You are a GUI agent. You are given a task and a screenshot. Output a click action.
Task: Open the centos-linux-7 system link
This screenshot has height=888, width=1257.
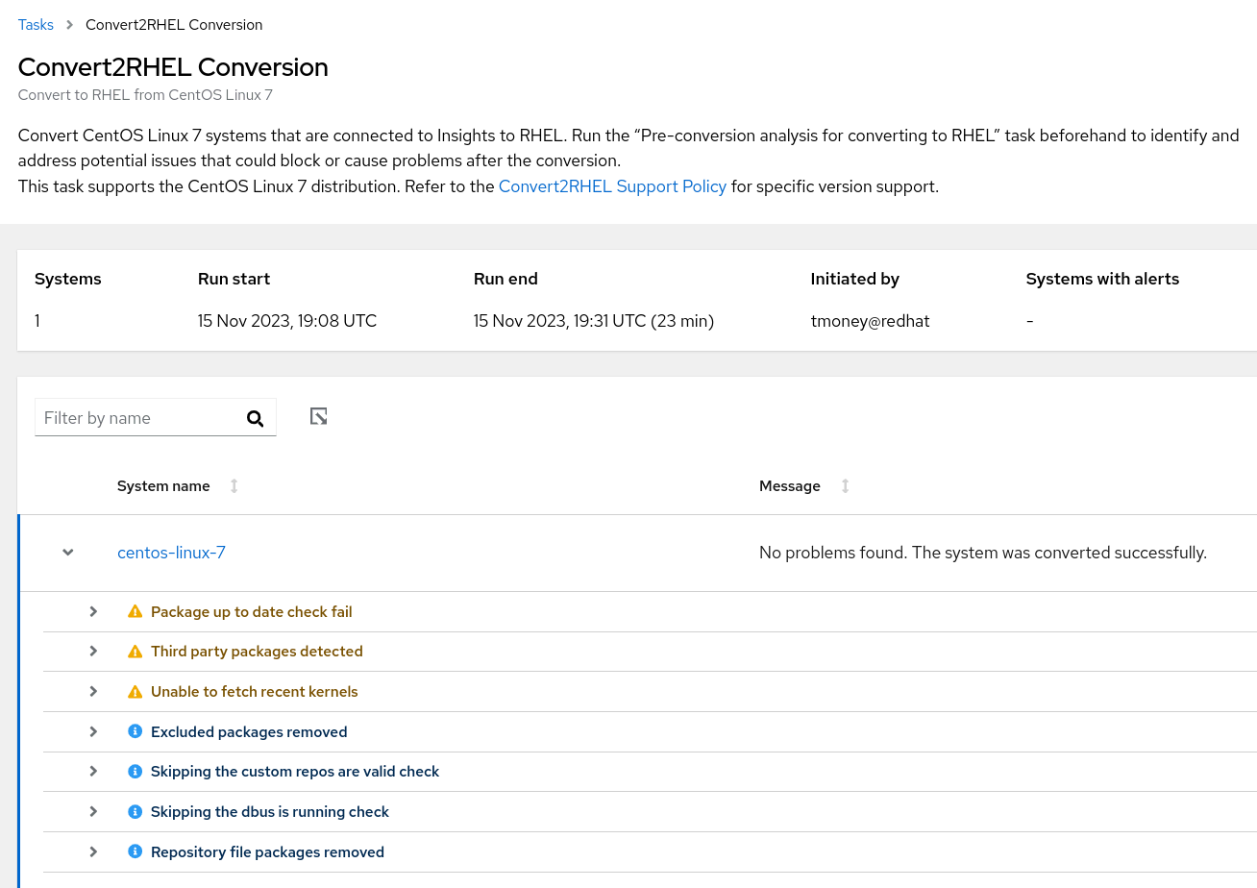[x=171, y=553]
